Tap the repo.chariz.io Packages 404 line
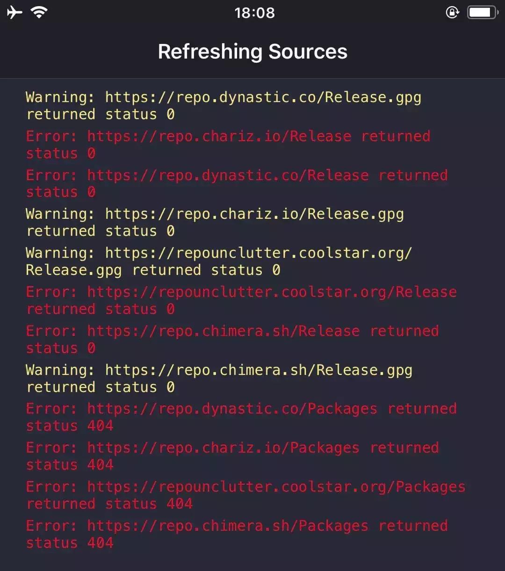Screen dimensions: 505x571 click(x=232, y=456)
